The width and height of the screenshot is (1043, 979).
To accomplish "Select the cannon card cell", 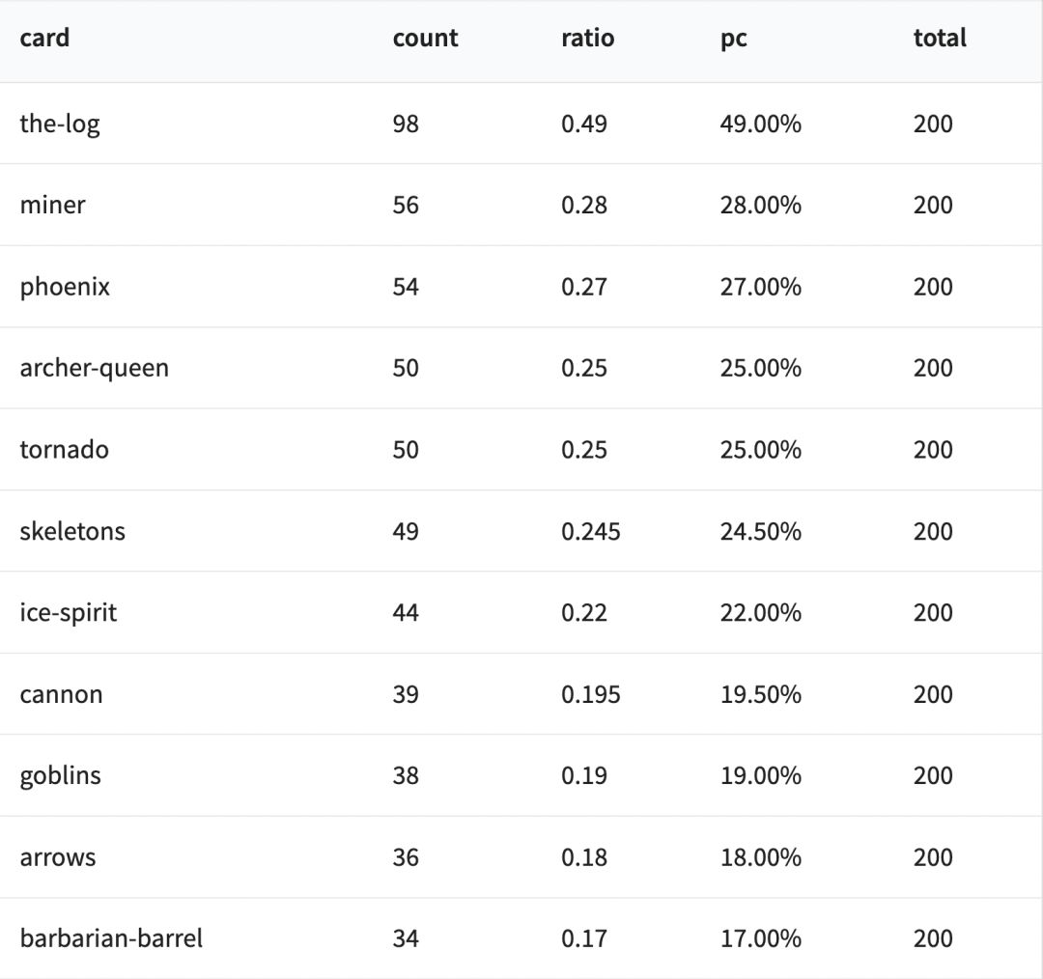I will tap(61, 694).
